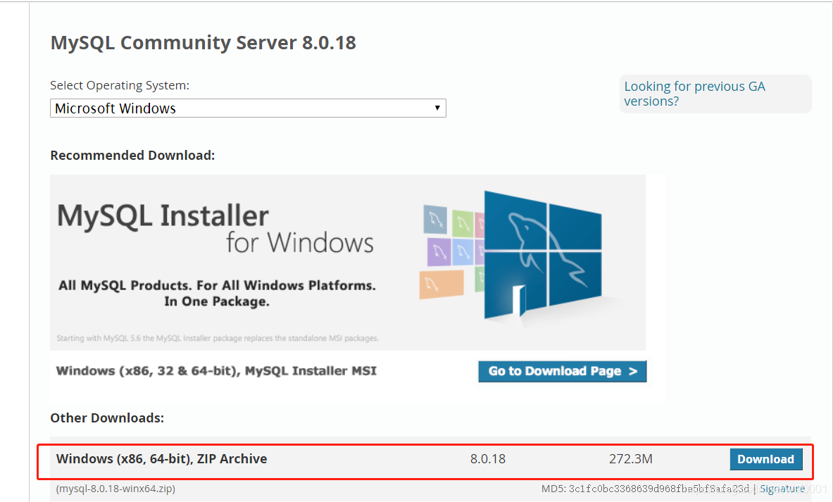Viewport: 833px width, 502px height.
Task: Click the Download button for ZIP Archive
Action: pyautogui.click(x=765, y=460)
